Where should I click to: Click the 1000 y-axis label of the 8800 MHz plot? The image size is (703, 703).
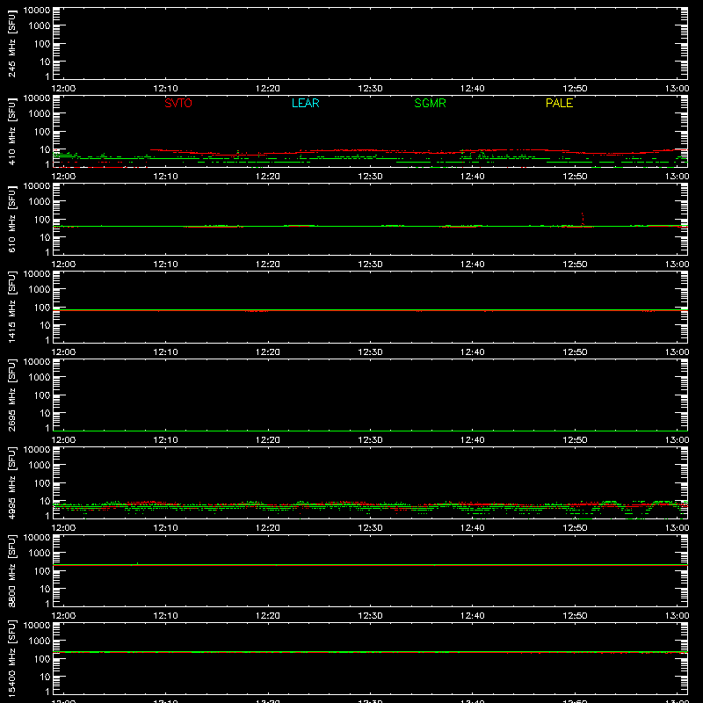39,554
